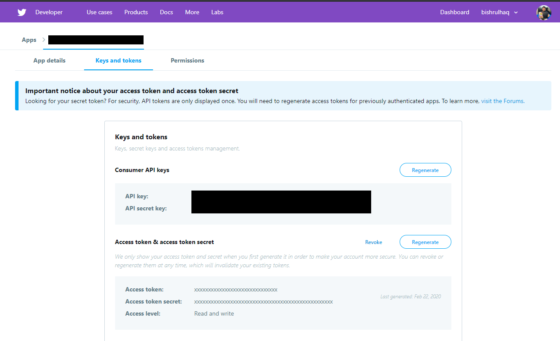Follow the visit the Forums link
Image resolution: width=560 pixels, height=341 pixels.
point(503,101)
